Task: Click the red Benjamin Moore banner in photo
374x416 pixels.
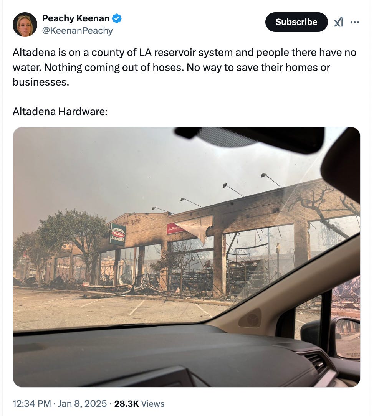Action: [174, 228]
